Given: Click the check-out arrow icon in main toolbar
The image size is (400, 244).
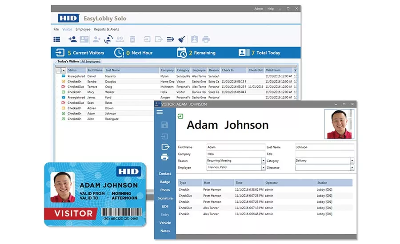Looking at the screenshot, I should 159,39.
